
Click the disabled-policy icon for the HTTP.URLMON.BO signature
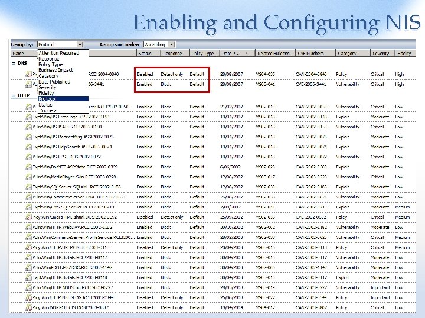pyautogui.click(x=28, y=247)
